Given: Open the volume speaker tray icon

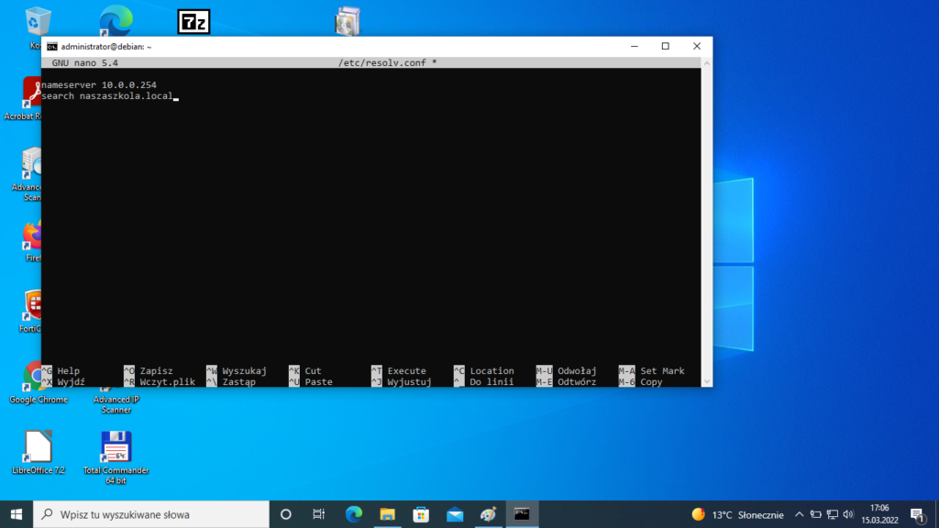Looking at the screenshot, I should pyautogui.click(x=848, y=514).
